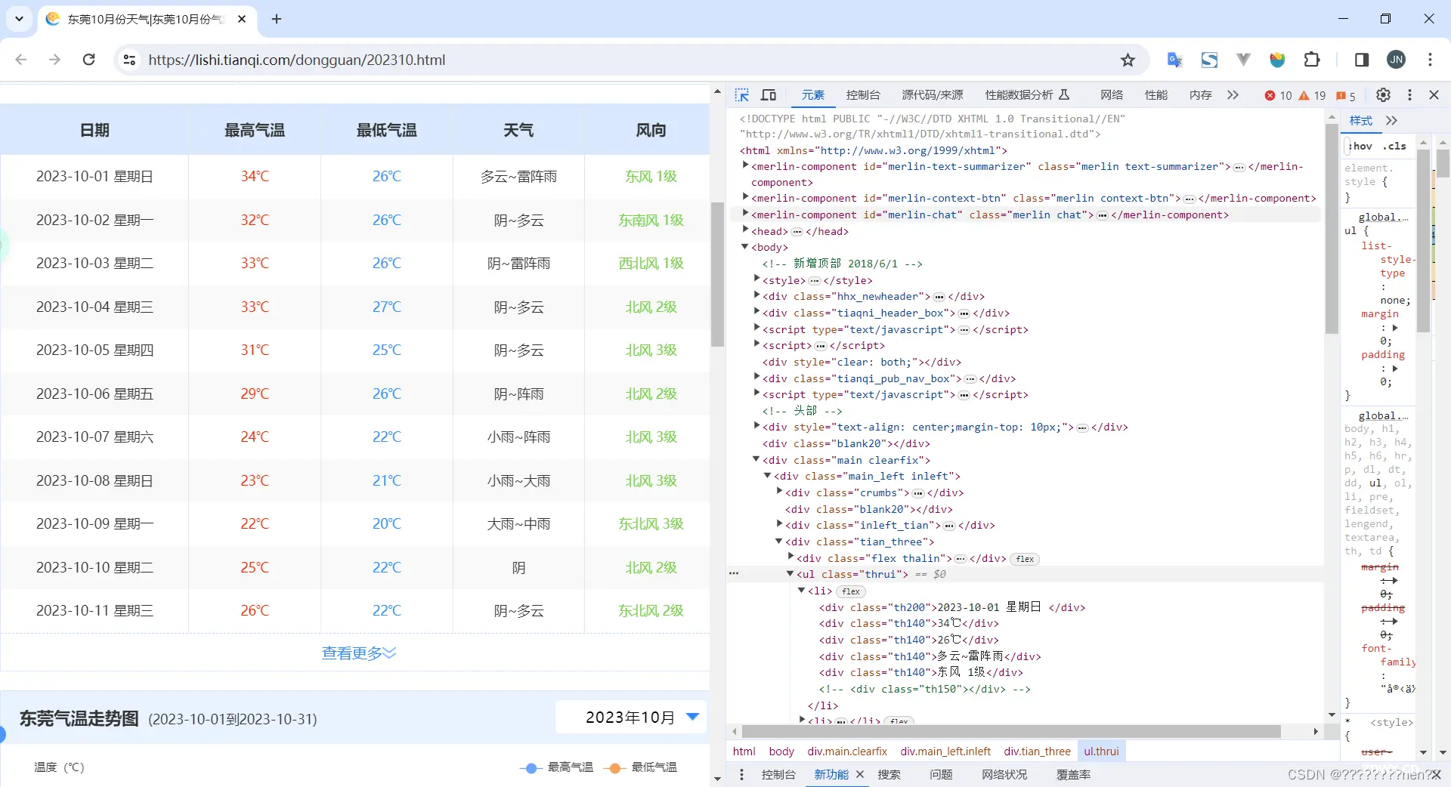Switch to the 元素 DevTools tab
The image size is (1451, 787).
coord(813,95)
